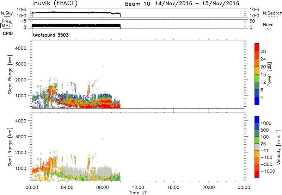
Task: Click the 'Time UT' axis label
Action: pos(138,193)
